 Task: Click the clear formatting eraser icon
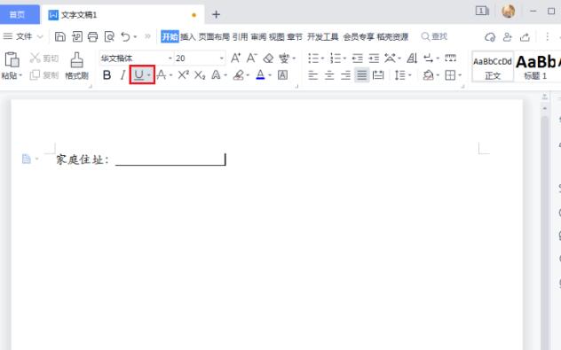coord(268,58)
